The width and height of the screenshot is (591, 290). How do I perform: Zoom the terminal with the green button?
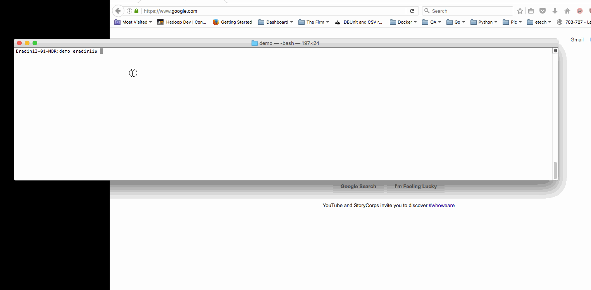tap(35, 43)
